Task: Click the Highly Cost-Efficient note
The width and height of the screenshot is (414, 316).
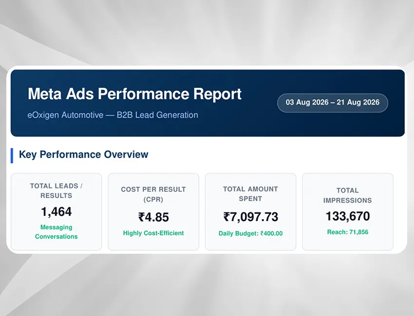Action: click(x=153, y=233)
